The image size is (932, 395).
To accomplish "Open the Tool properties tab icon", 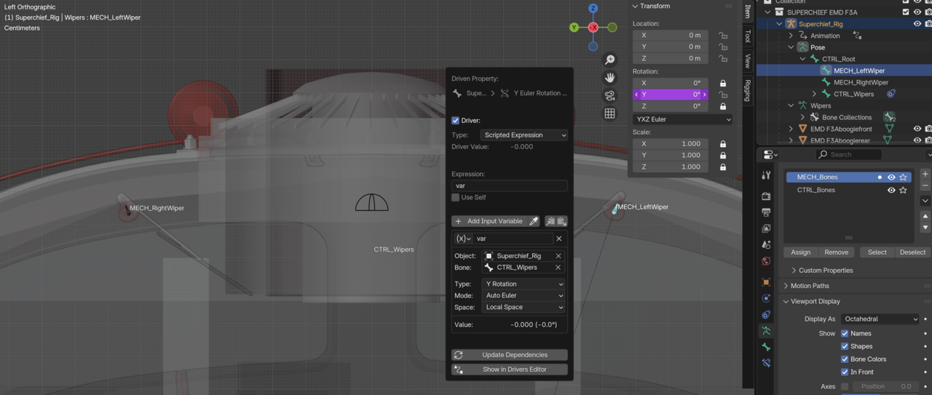I will tap(766, 175).
